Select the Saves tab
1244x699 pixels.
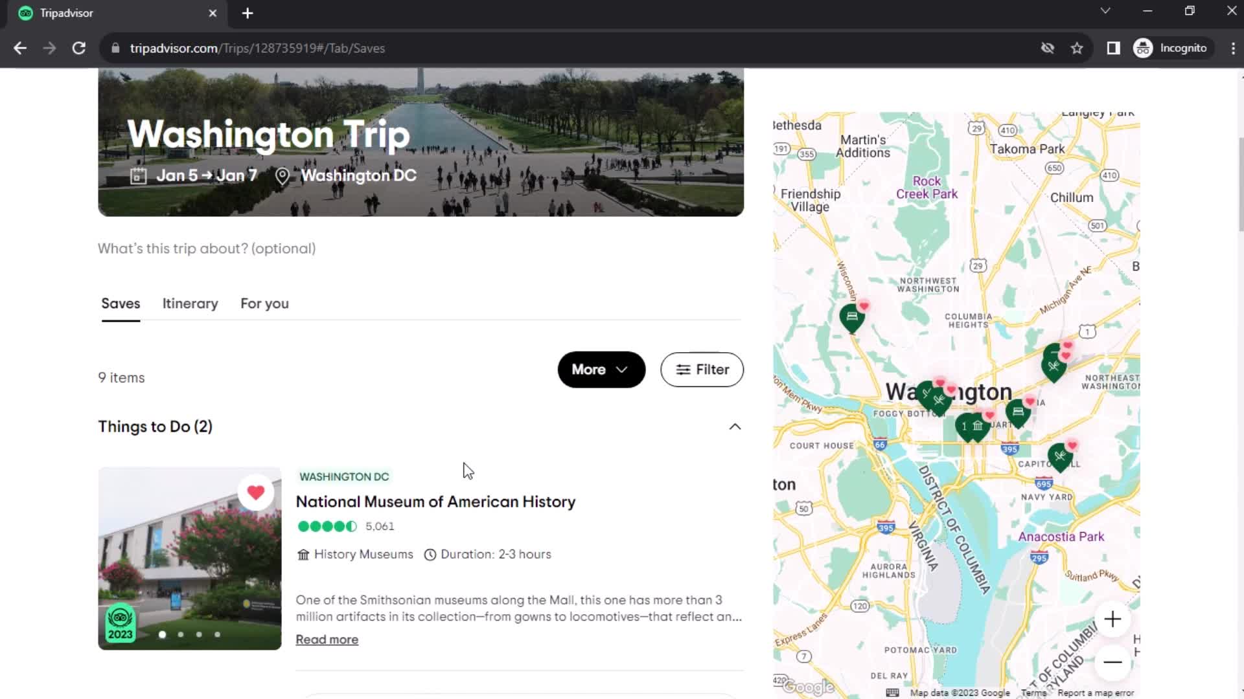120,304
